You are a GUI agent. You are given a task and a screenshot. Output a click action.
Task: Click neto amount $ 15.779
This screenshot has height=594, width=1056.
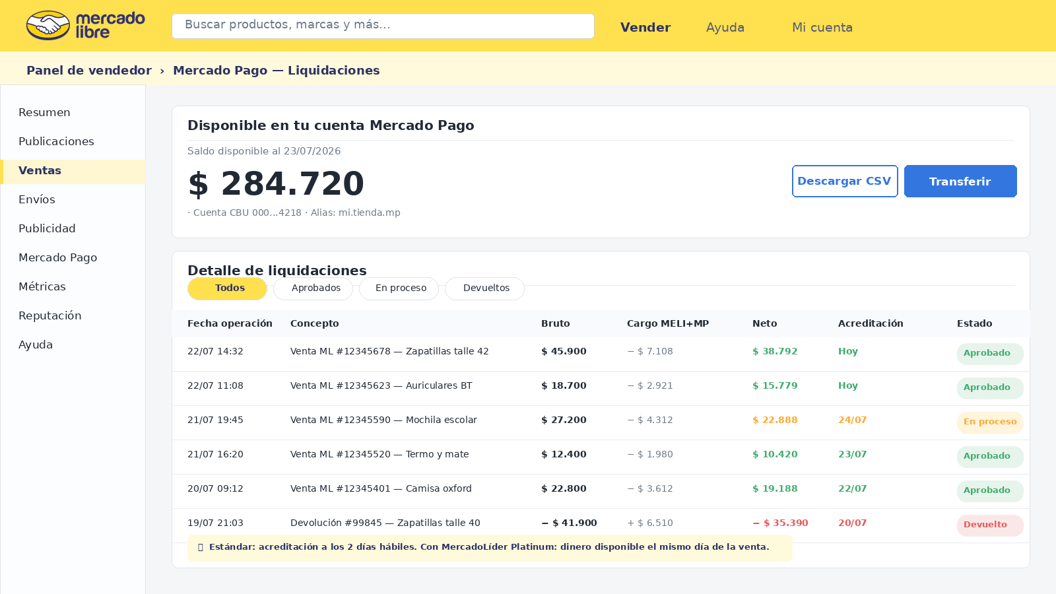tap(775, 385)
